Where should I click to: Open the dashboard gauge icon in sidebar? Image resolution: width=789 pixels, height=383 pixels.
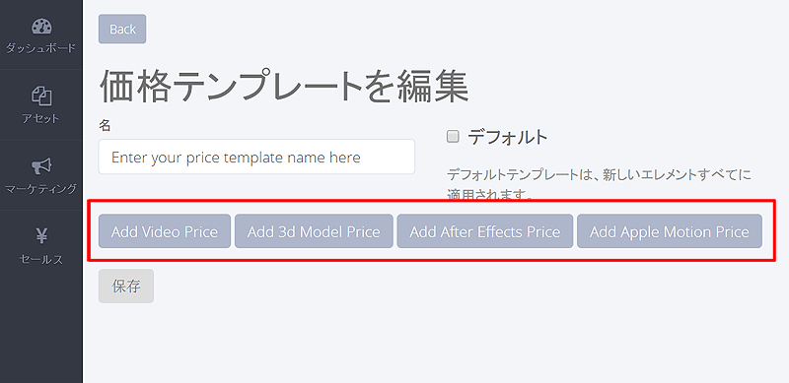click(41, 27)
